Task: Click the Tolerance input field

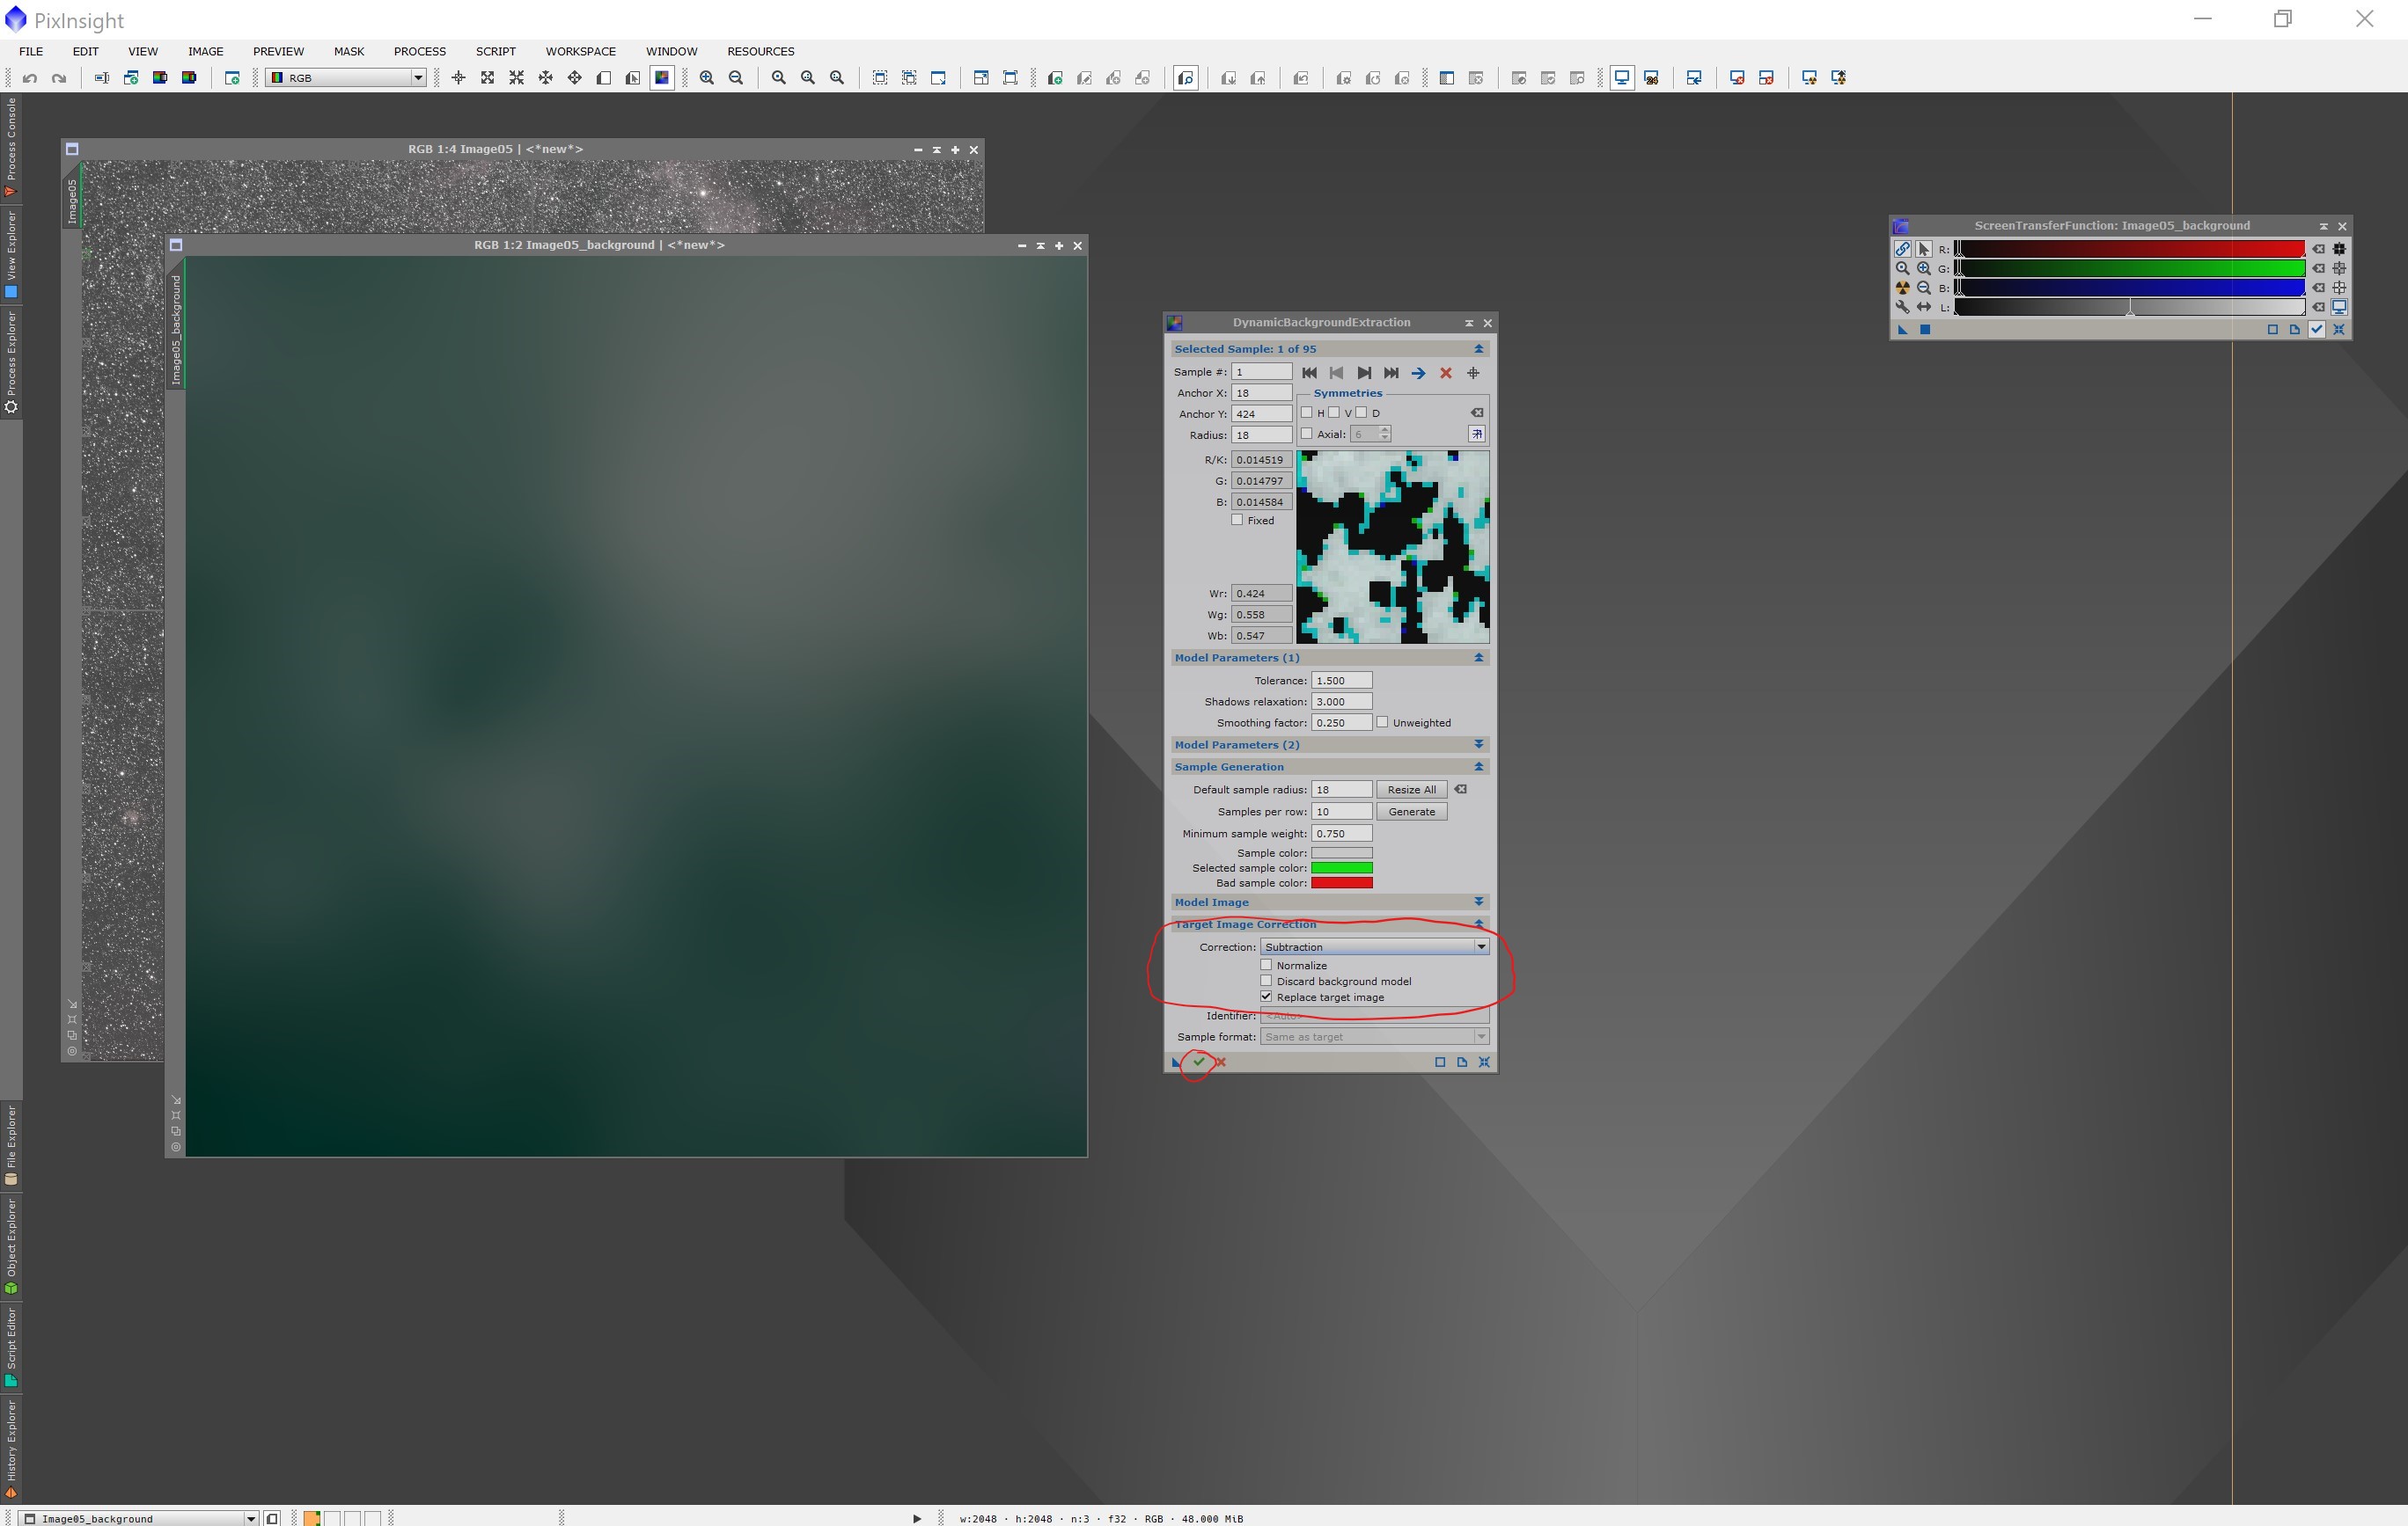Action: [x=1341, y=681]
